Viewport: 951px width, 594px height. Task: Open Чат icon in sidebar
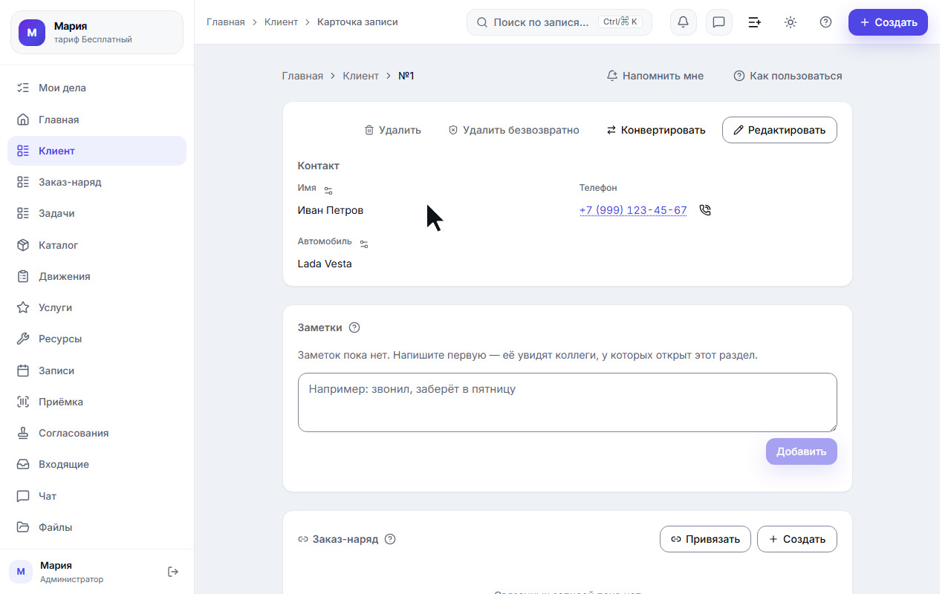(x=23, y=496)
